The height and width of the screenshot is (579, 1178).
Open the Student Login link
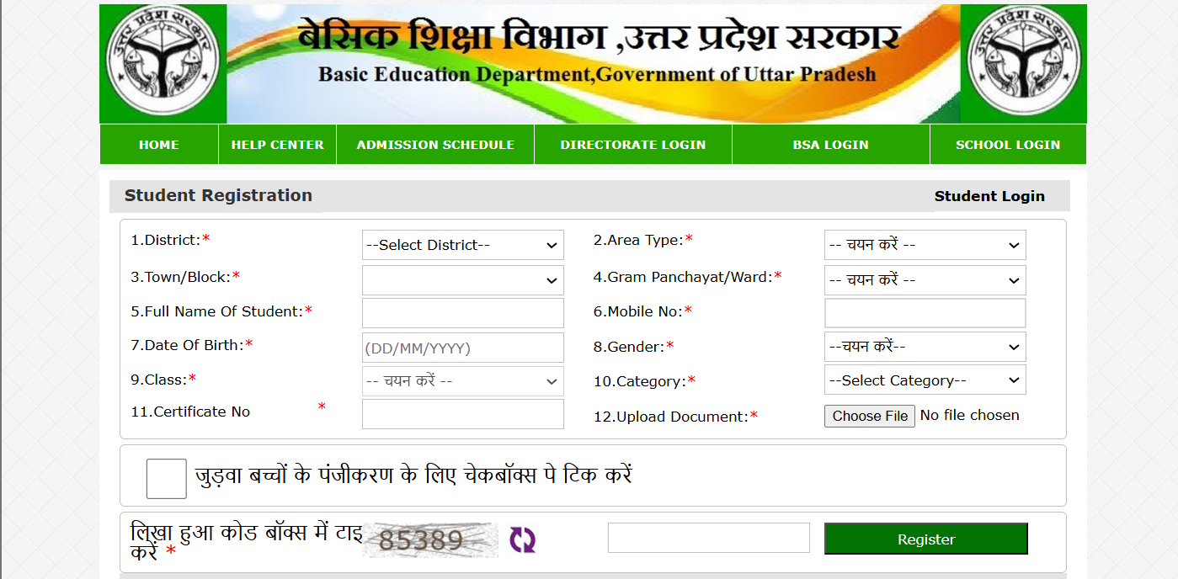tap(989, 195)
